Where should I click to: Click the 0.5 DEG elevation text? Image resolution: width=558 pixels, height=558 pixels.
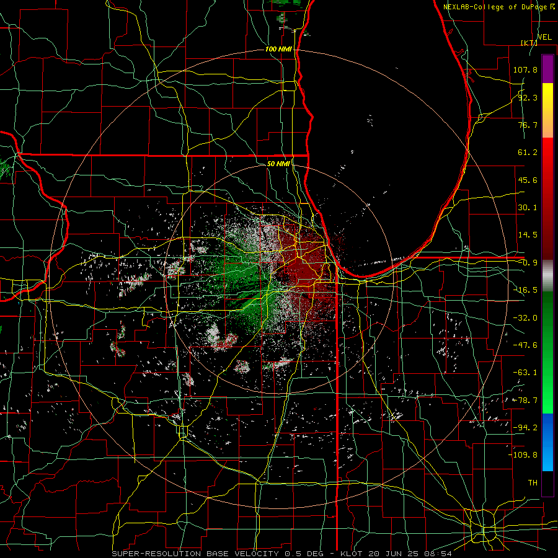(x=304, y=554)
